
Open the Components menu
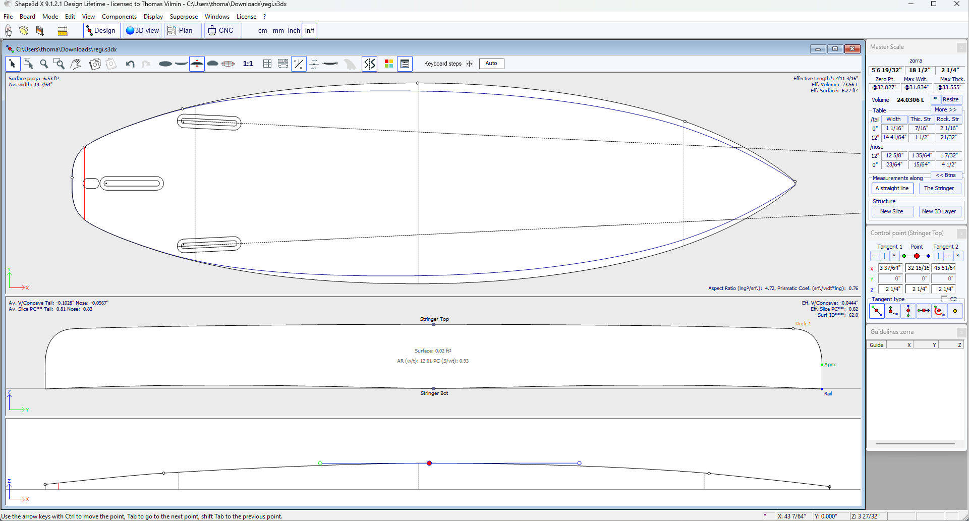point(119,17)
